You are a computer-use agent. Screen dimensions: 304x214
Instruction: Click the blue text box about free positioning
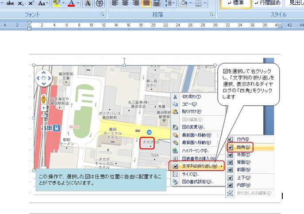tap(101, 180)
